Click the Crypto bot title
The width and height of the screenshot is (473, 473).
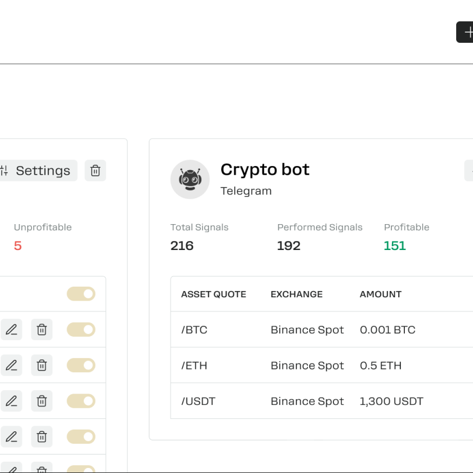[x=265, y=169]
